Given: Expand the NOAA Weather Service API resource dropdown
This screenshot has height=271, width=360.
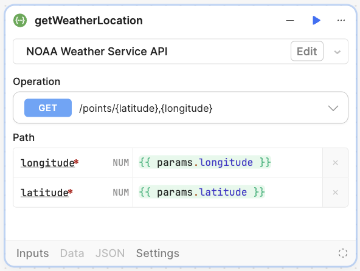Looking at the screenshot, I should coord(337,52).
